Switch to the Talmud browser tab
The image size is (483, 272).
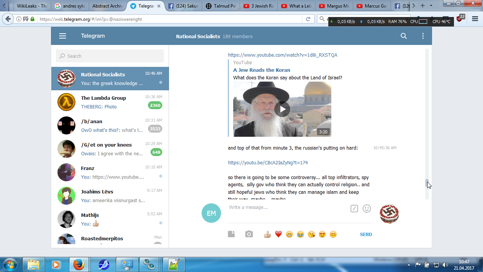pyautogui.click(x=220, y=6)
